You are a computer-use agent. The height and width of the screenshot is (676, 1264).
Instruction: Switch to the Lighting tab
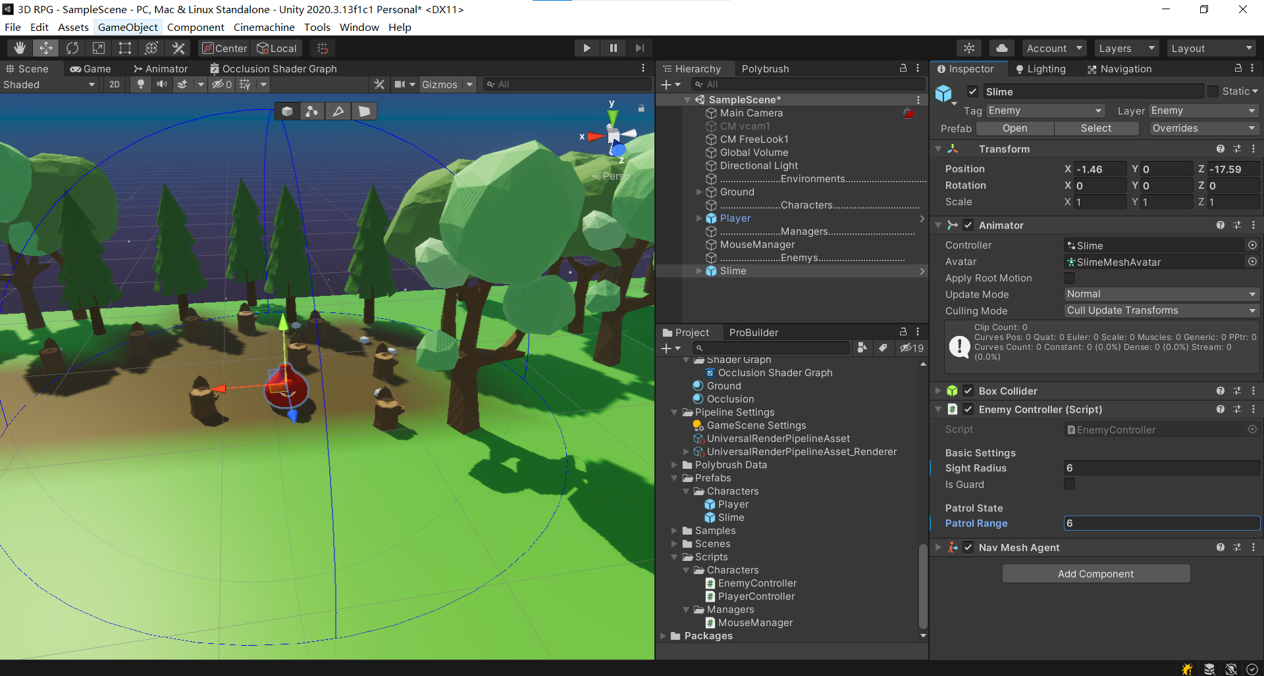[x=1041, y=68]
